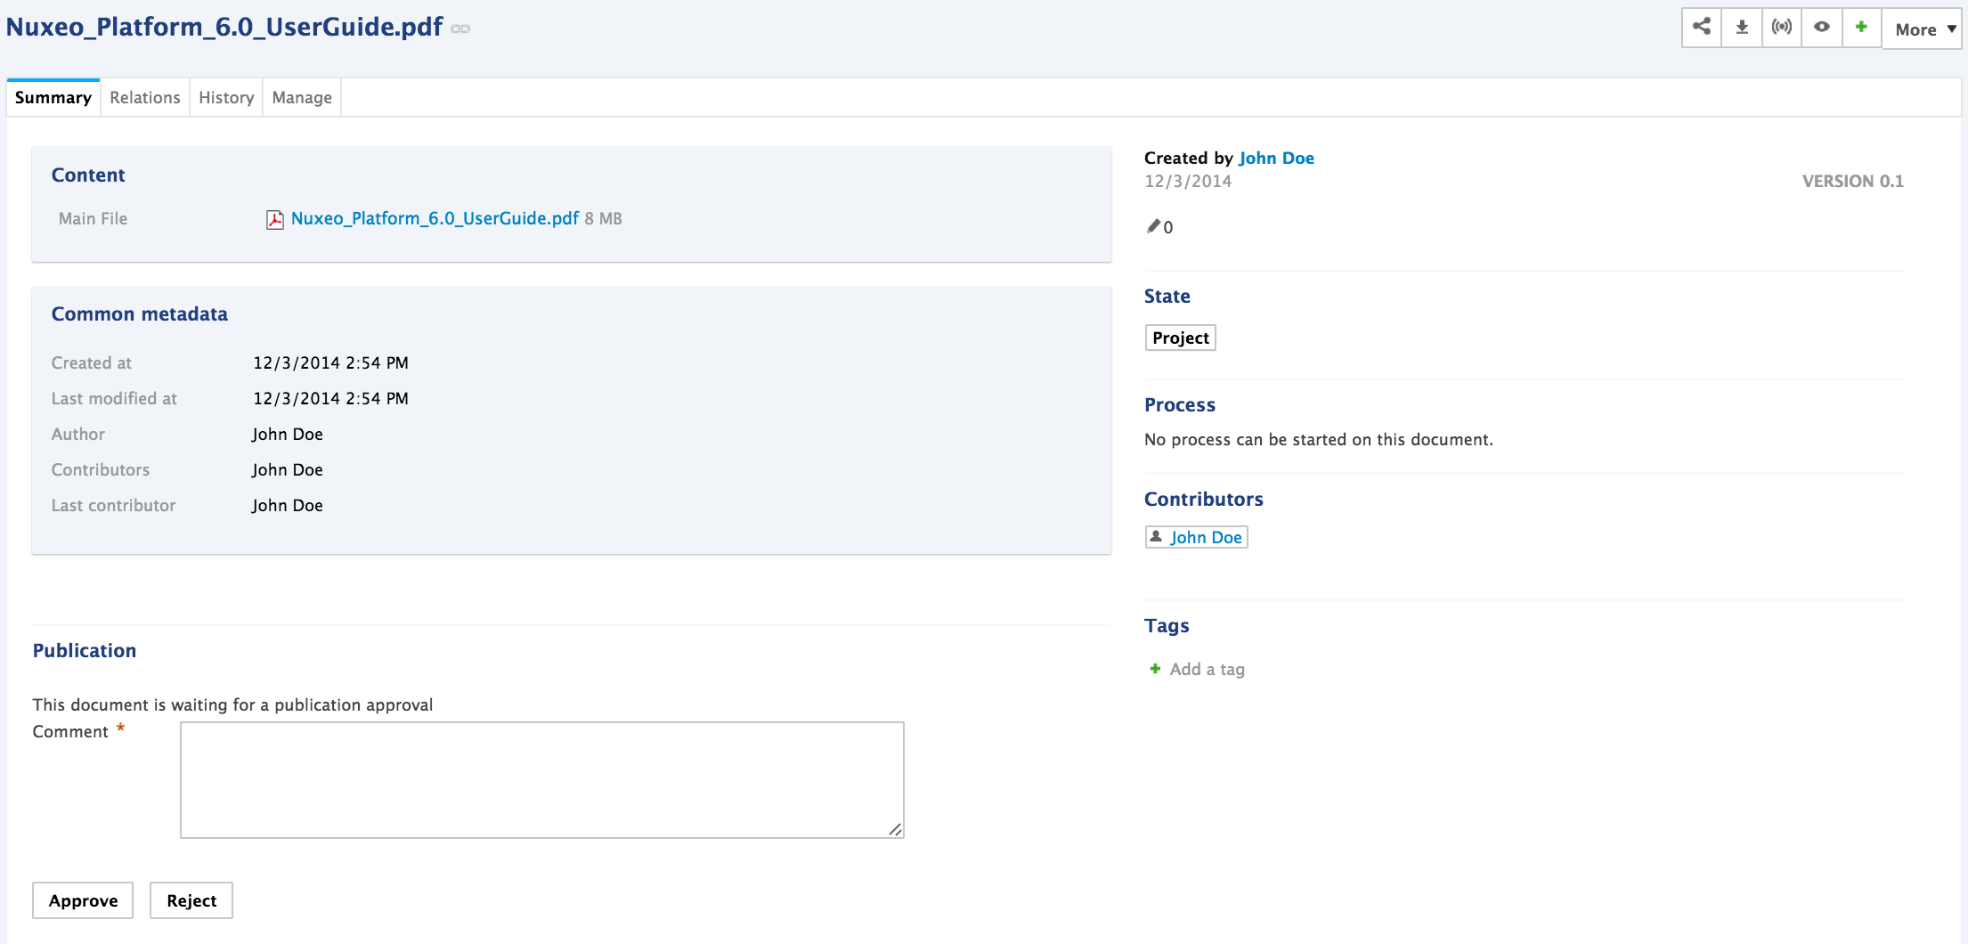This screenshot has width=1968, height=944.
Task: Open the History tab
Action: [226, 97]
